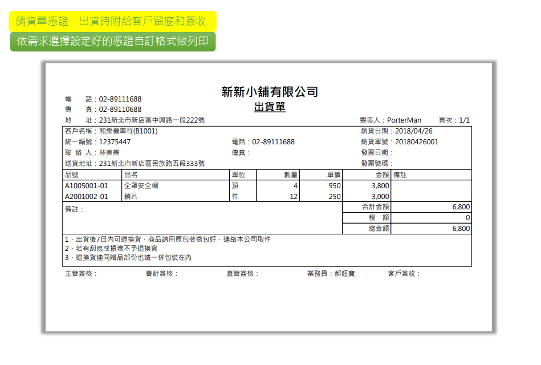Click the 客戶名稱 和樂機車行(B1001) field
Viewport: 541px width, 365px height.
(x=111, y=131)
